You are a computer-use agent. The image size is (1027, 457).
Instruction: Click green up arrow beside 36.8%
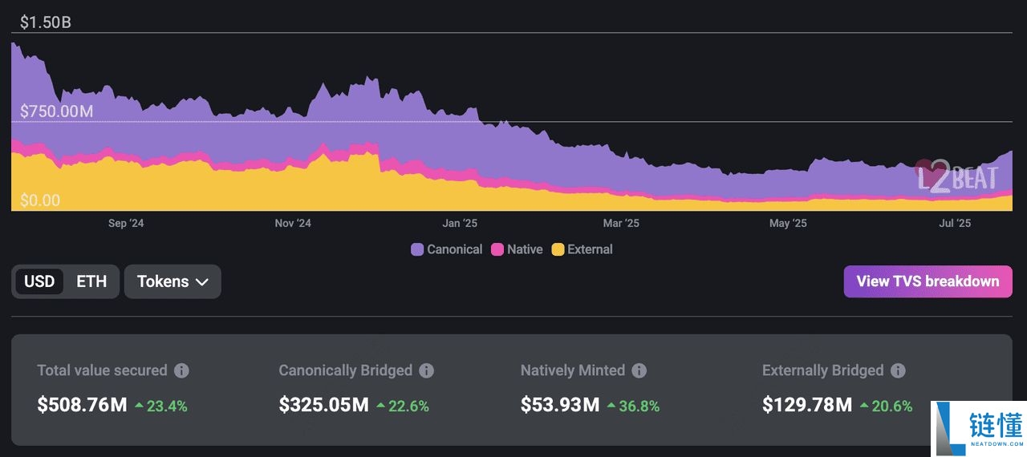coord(611,406)
